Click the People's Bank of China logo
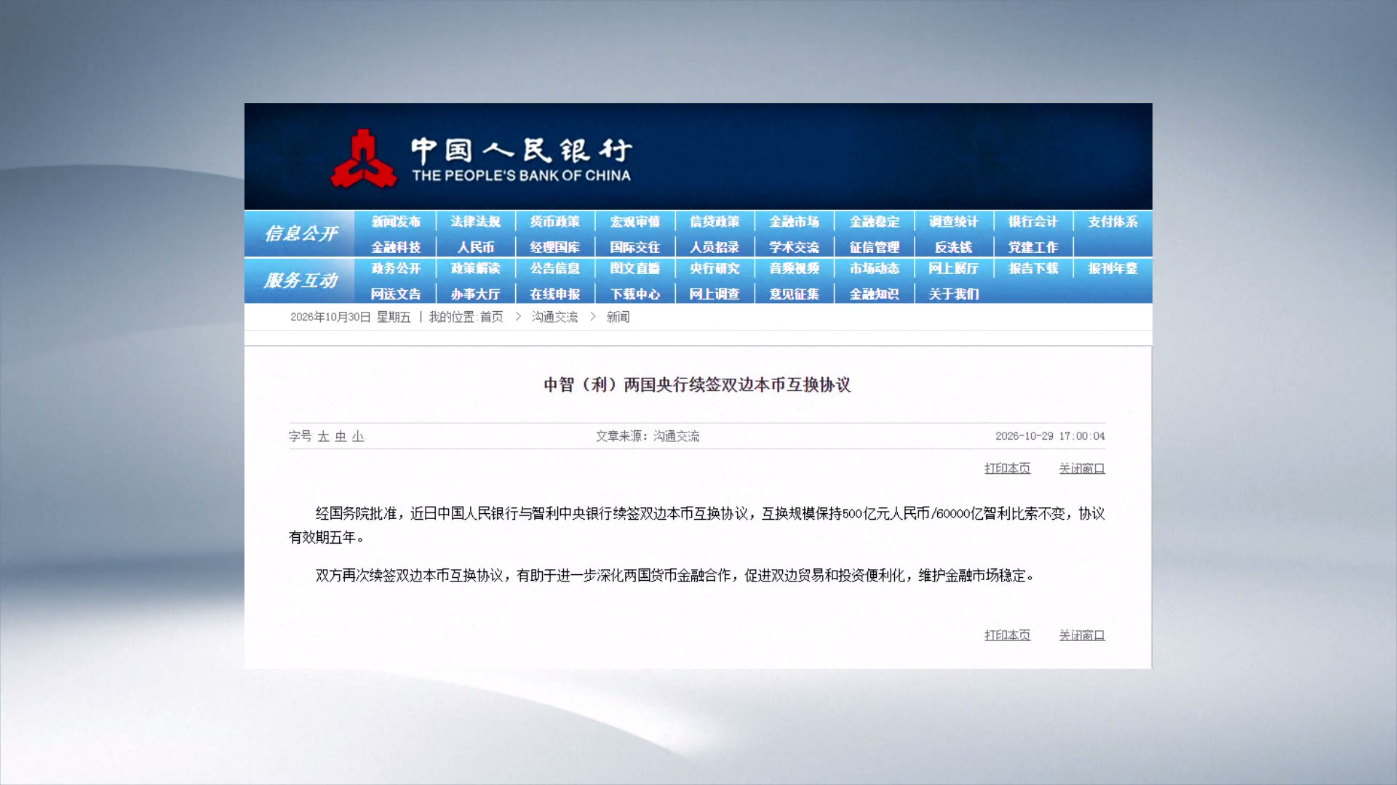 482,158
